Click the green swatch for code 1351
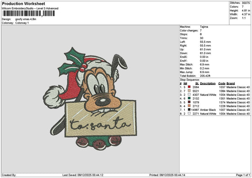This screenshot has height=178, width=252. tap(189, 98)
